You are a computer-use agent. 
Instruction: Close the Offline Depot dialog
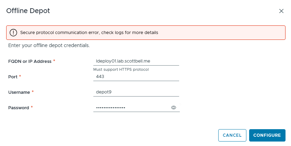pos(281,11)
